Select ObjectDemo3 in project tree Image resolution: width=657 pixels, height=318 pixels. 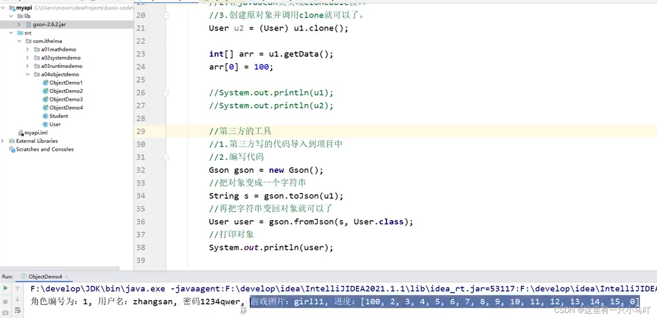click(66, 99)
